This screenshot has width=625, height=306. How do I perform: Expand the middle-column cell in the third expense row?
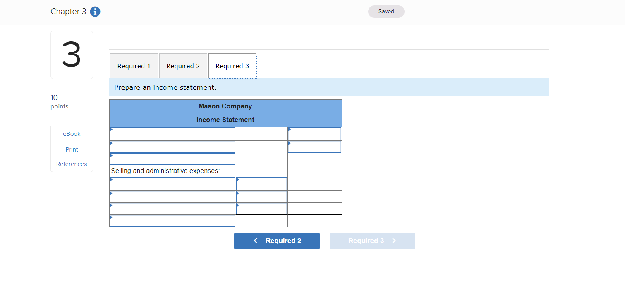[x=261, y=208]
